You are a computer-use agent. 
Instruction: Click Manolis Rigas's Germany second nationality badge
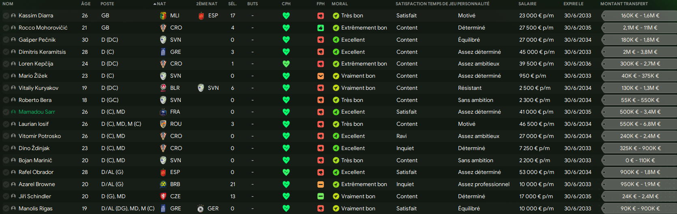click(x=201, y=209)
